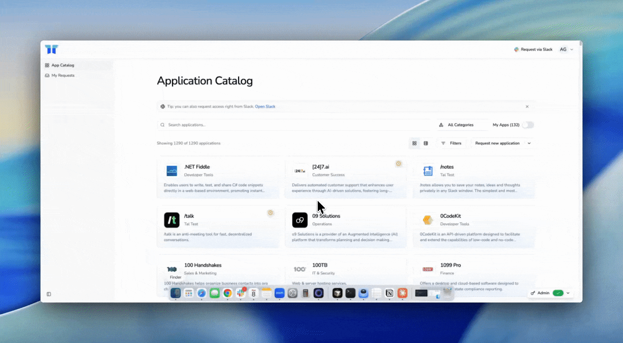Expand the Admin menu chevron
The width and height of the screenshot is (623, 343).
coord(568,293)
